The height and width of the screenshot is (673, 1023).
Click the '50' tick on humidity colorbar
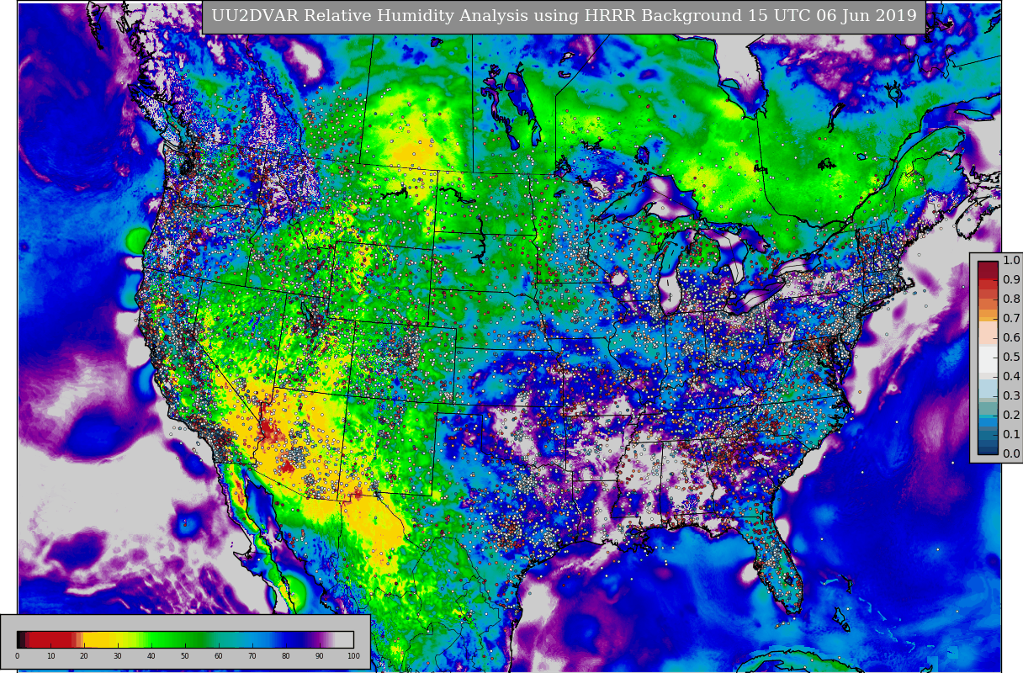185,656
